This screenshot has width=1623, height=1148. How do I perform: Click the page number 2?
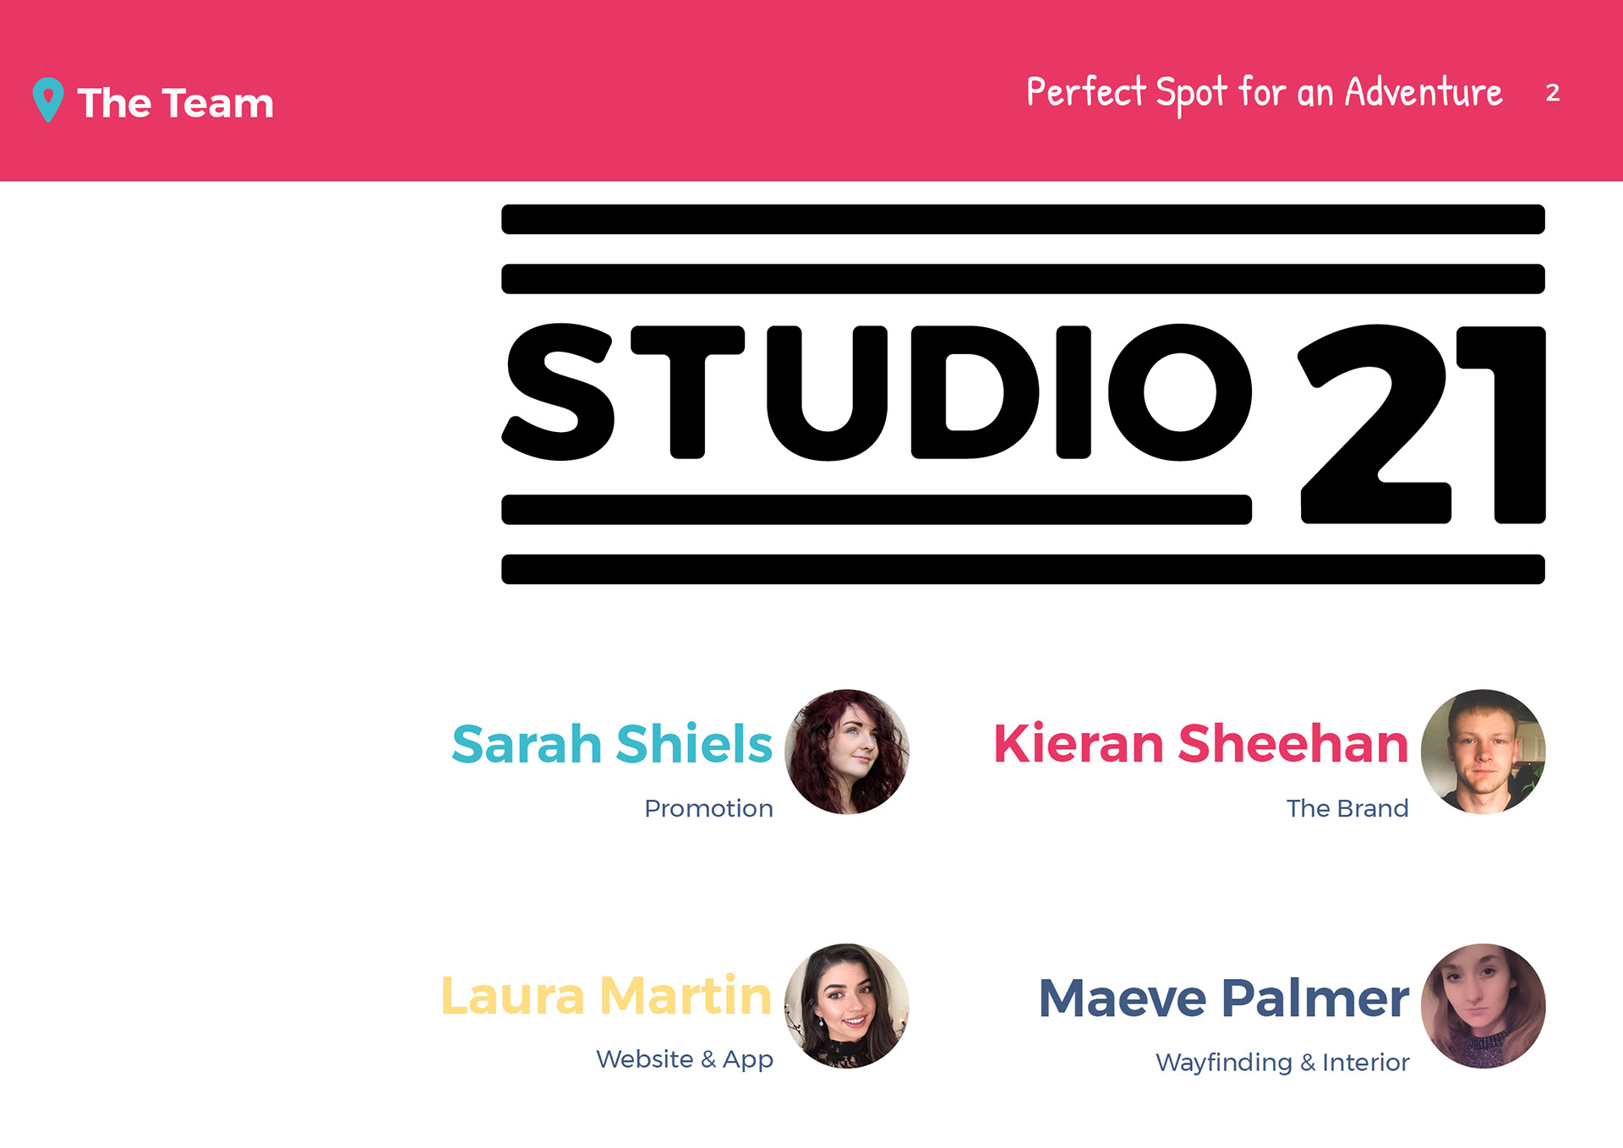point(1552,92)
